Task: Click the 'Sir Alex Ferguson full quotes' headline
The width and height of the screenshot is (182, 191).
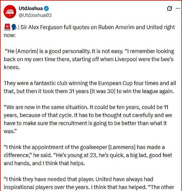Action: click(58, 28)
